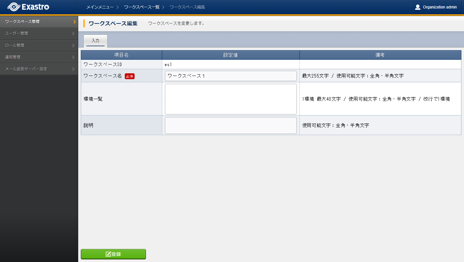Screen dimensions: 464x262
Task: Go to 通知管理 in the sidebar
Action: pos(13,57)
